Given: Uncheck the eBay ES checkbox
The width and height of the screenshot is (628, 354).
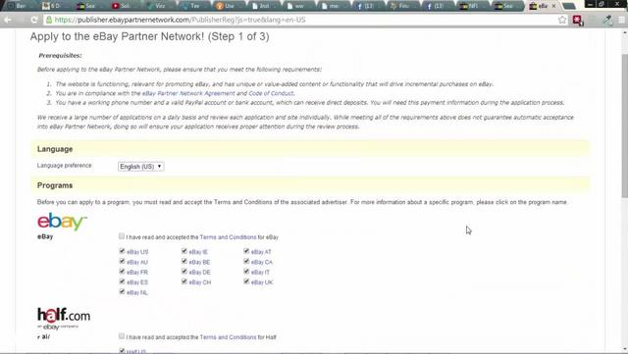Looking at the screenshot, I should tap(122, 281).
